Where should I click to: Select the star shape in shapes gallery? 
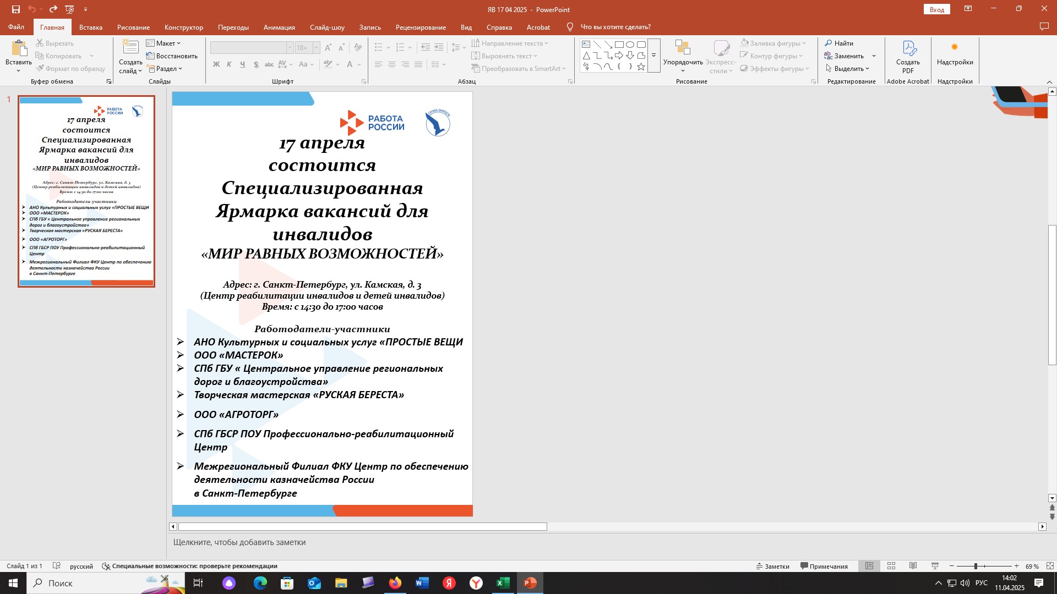[641, 67]
